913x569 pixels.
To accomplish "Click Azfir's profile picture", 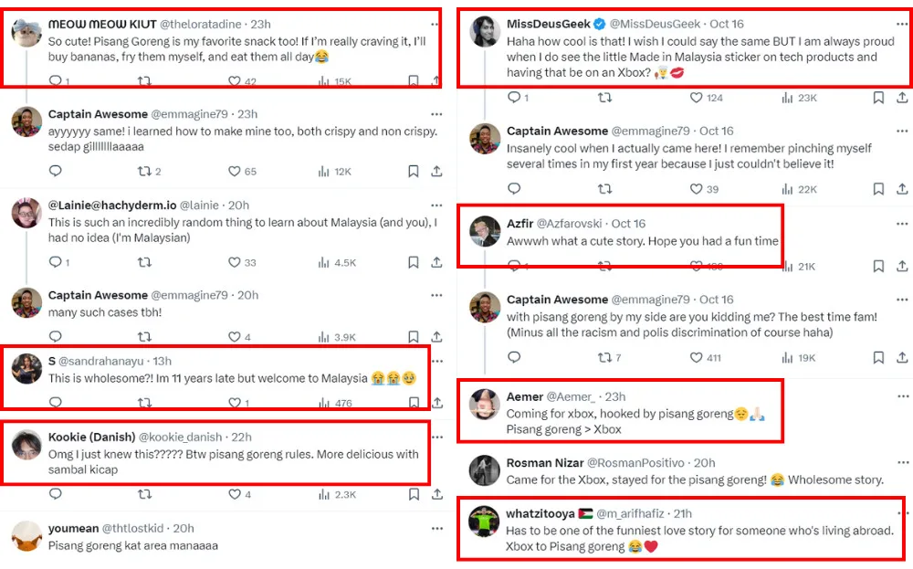I will 484,232.
